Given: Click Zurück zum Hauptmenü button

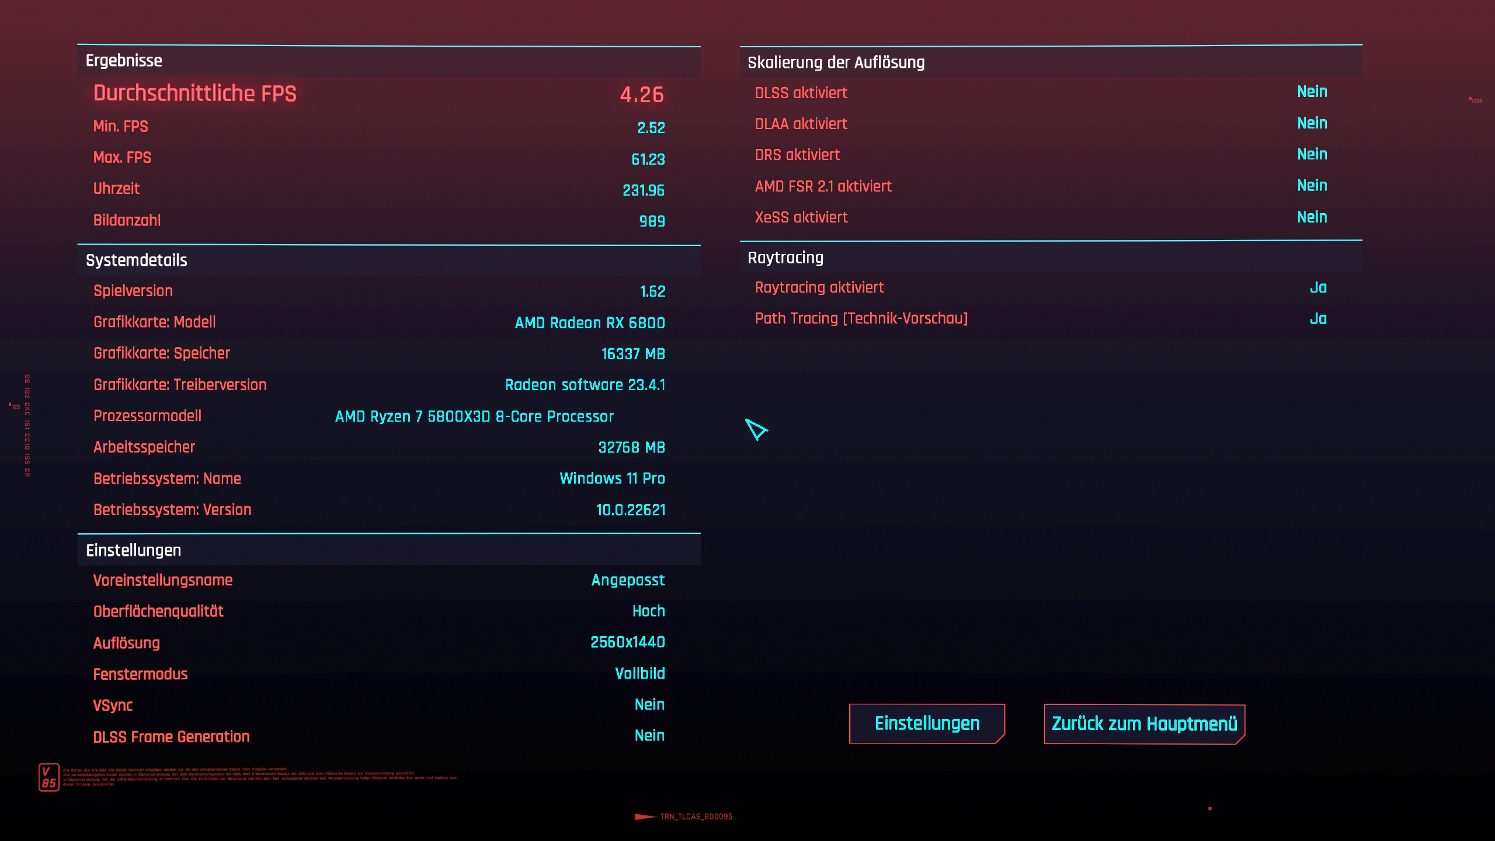Looking at the screenshot, I should (x=1144, y=724).
